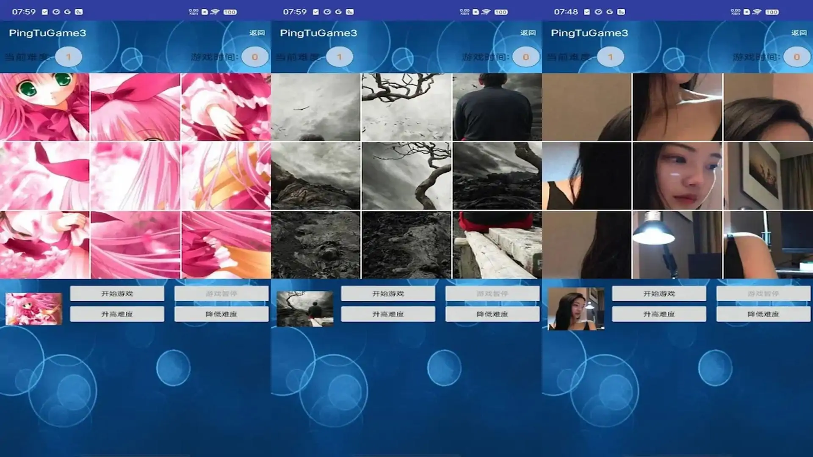Open the pink anime girl preview thumbnail
This screenshot has height=457, width=813.
click(x=34, y=309)
